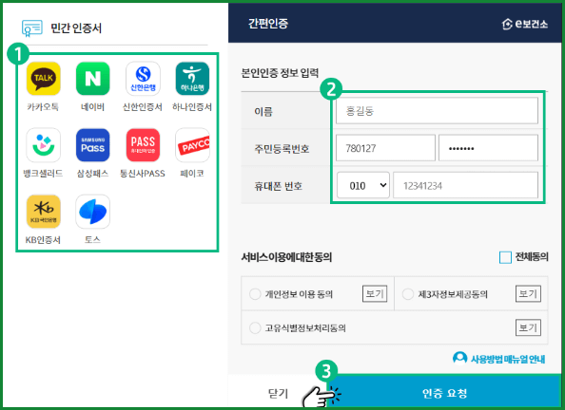Click the 닫기 button
565x410 pixels.
pyautogui.click(x=278, y=393)
